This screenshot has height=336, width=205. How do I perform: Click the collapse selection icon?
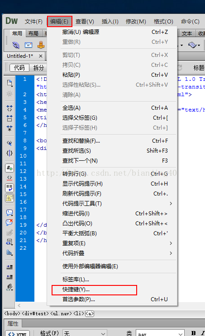[10, 118]
